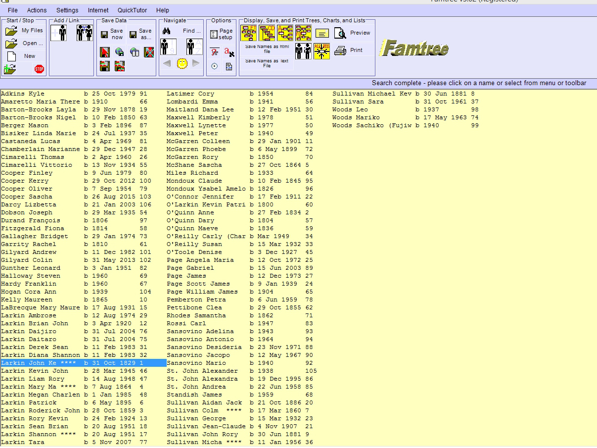597x448 pixels.
Task: Select Larkin John Ke highlighted row
Action: 83,363
